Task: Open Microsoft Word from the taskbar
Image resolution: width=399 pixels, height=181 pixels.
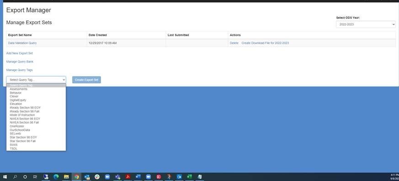Action: (138, 177)
